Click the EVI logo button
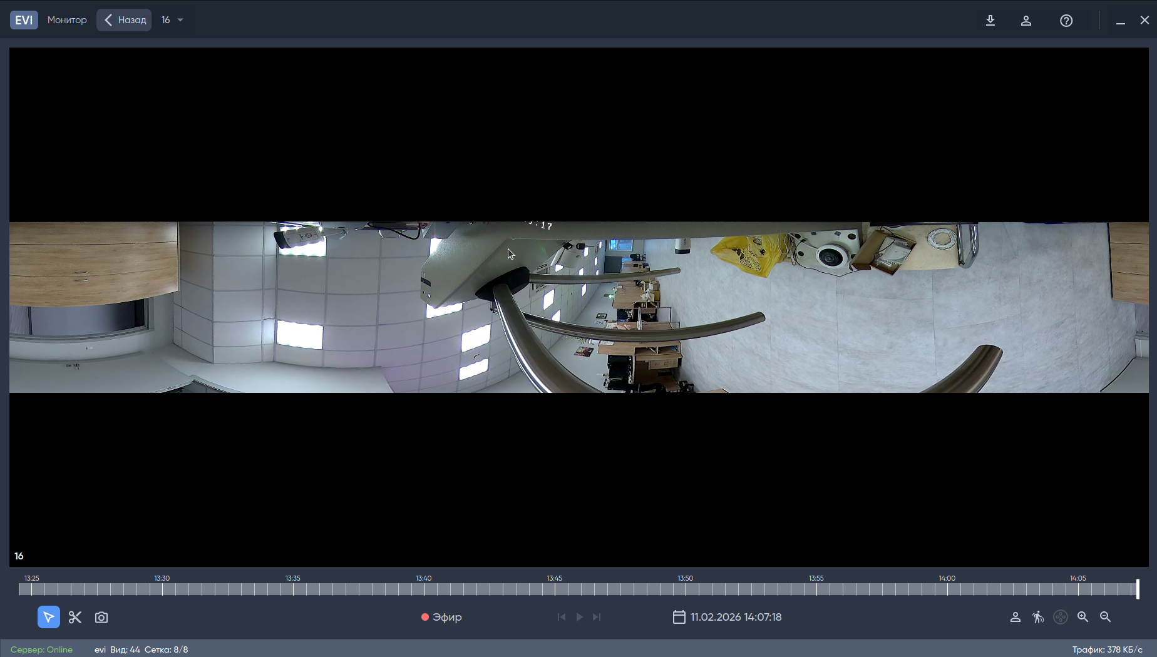This screenshot has width=1157, height=657. click(x=24, y=20)
